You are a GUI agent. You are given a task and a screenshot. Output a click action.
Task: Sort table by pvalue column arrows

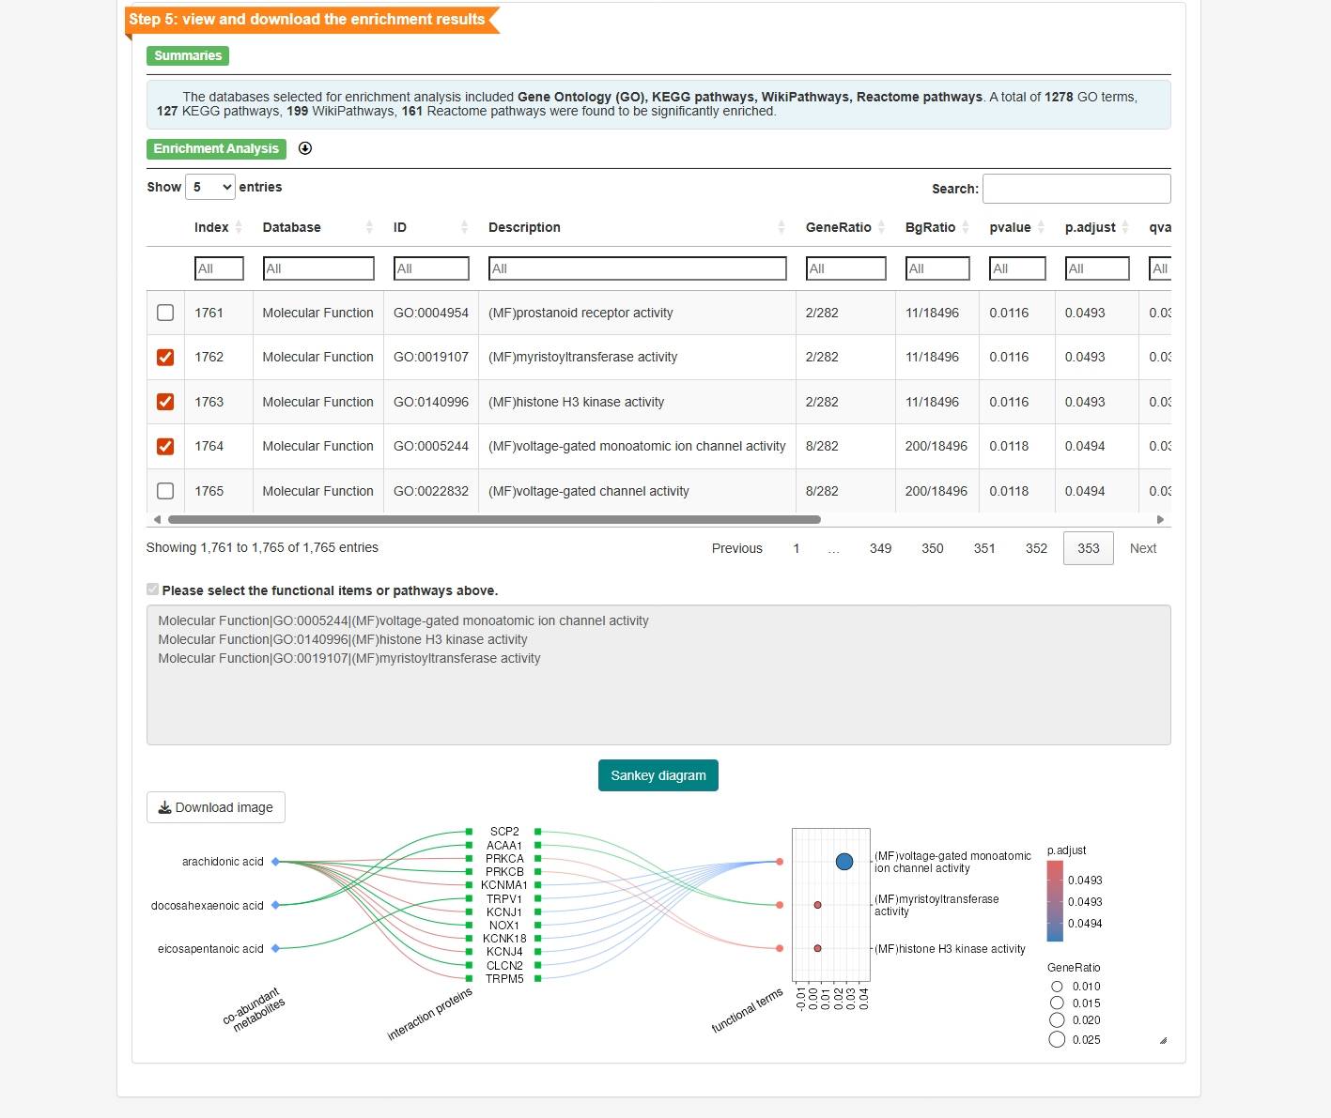pos(1041,227)
